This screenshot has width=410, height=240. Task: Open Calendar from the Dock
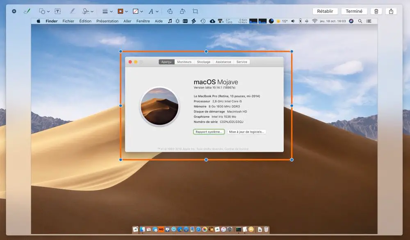pos(148,229)
